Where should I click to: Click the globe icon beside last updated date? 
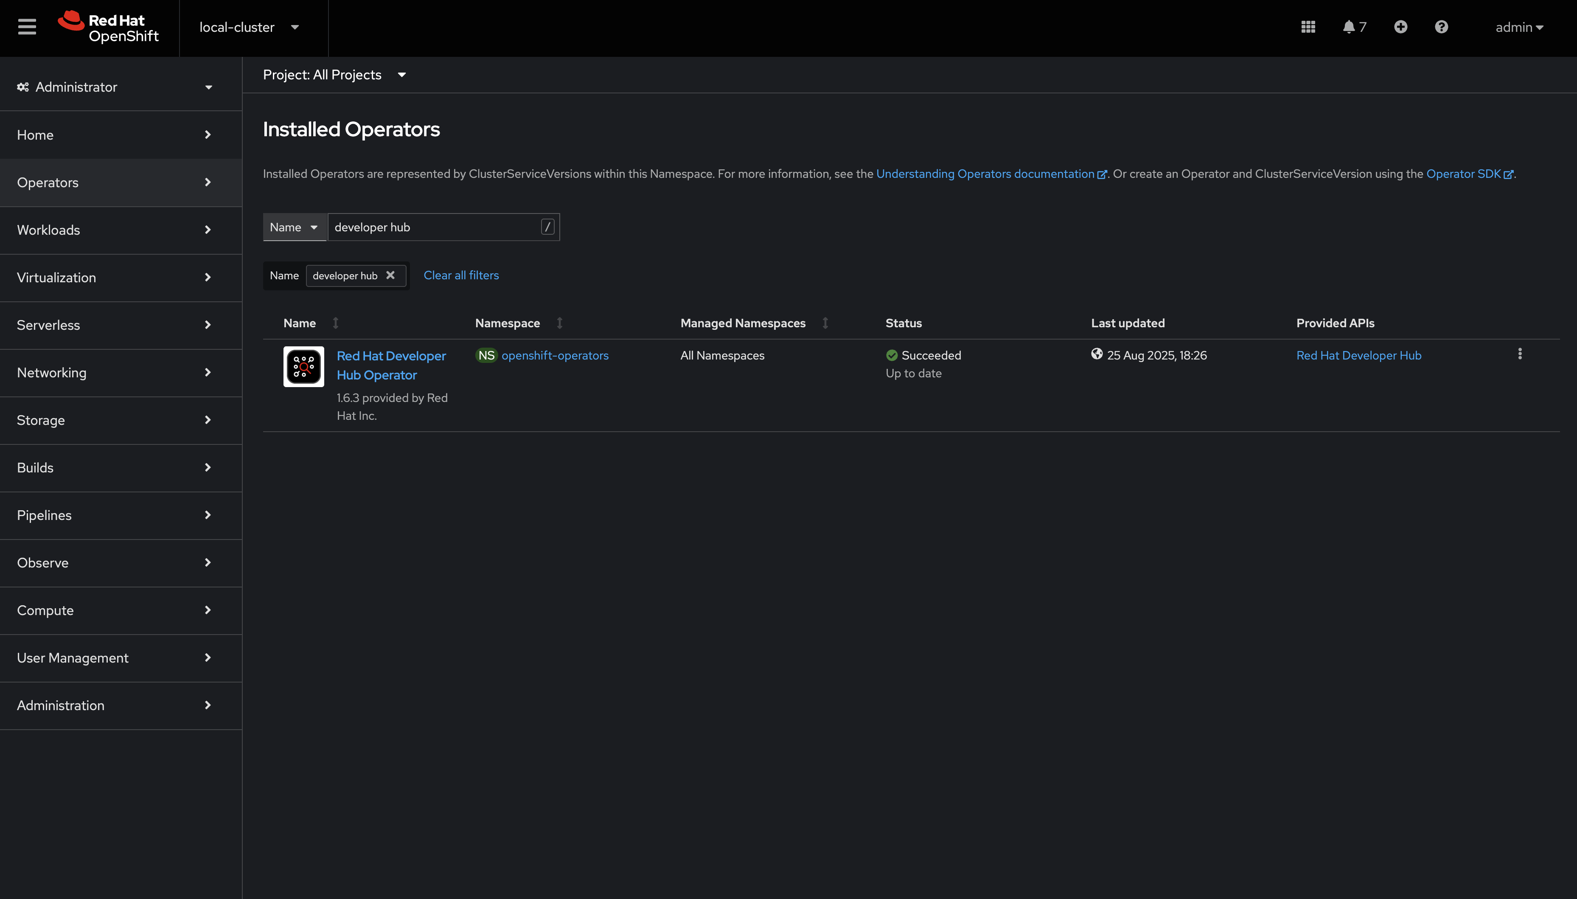coord(1097,354)
